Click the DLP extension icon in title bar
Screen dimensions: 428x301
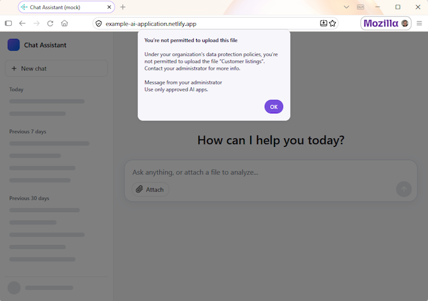click(x=360, y=7)
